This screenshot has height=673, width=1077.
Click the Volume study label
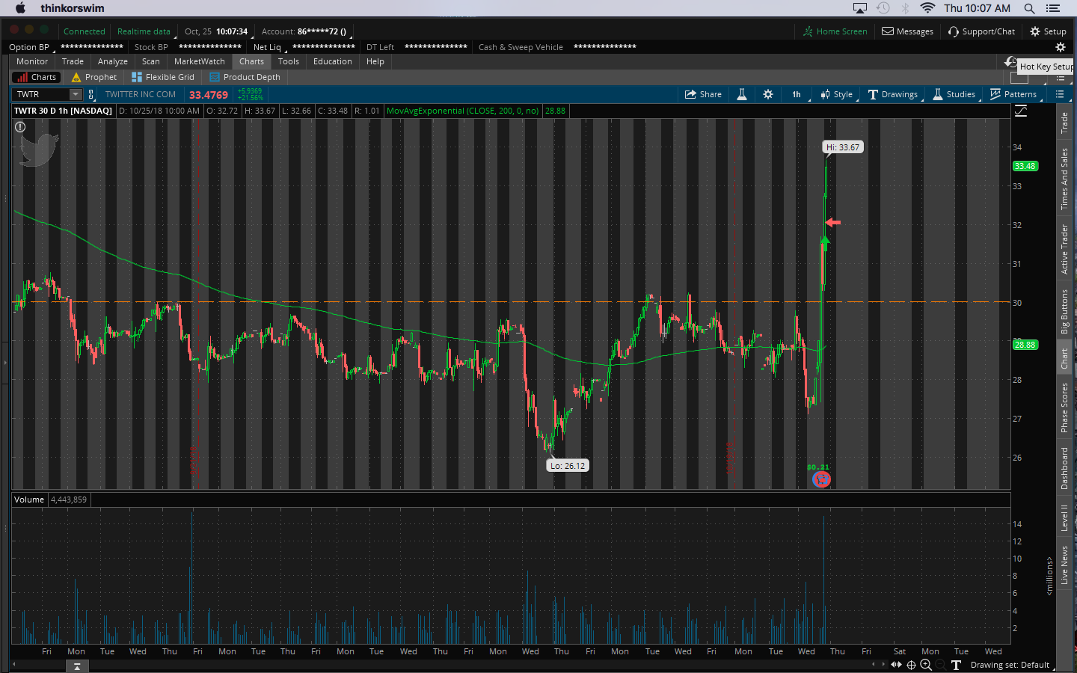[29, 500]
